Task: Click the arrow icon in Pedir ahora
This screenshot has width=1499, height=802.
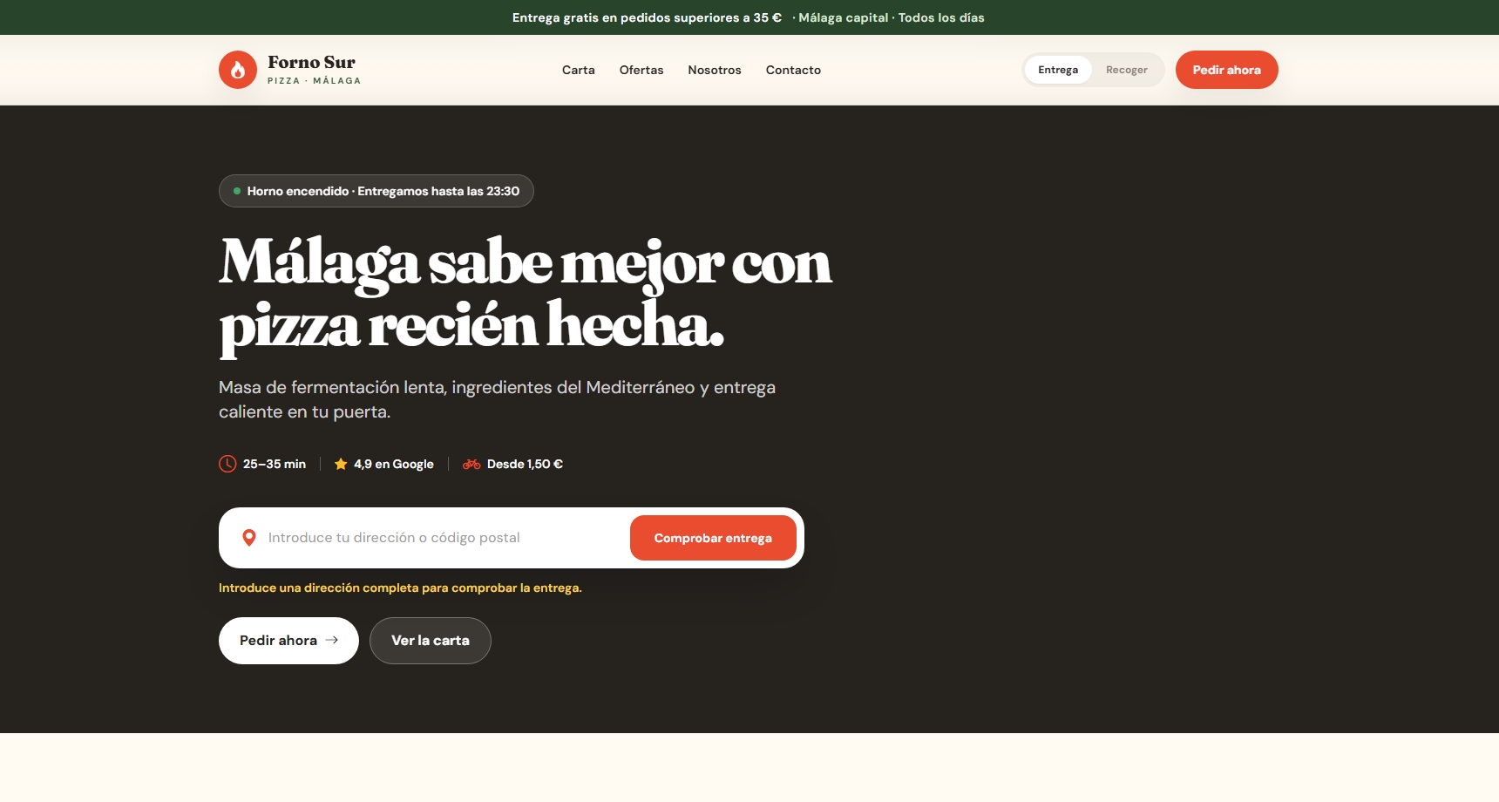Action: click(x=331, y=641)
